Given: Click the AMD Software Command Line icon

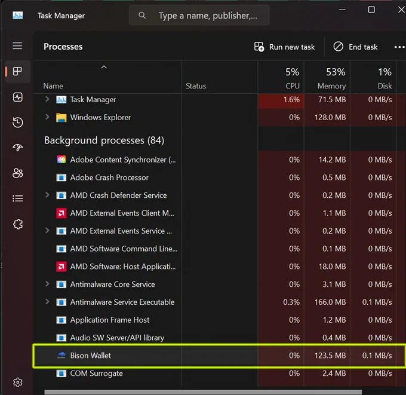Looking at the screenshot, I should (61, 249).
